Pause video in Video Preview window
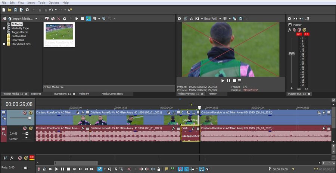336x173 pixels. pos(228,81)
